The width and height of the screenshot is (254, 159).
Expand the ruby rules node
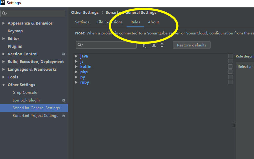[x=76, y=82]
